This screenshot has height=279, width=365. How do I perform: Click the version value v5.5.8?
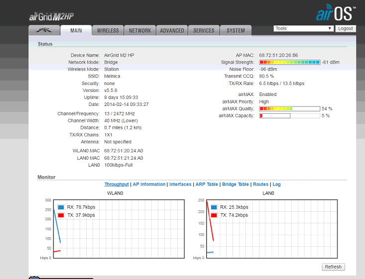[111, 90]
